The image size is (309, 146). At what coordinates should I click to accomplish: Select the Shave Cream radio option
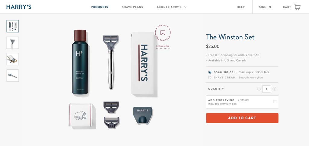(210, 78)
